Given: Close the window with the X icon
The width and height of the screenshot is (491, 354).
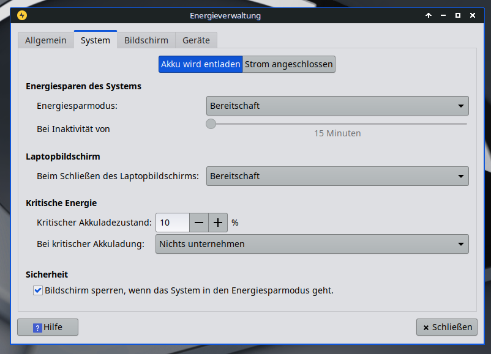Looking at the screenshot, I should click(473, 15).
